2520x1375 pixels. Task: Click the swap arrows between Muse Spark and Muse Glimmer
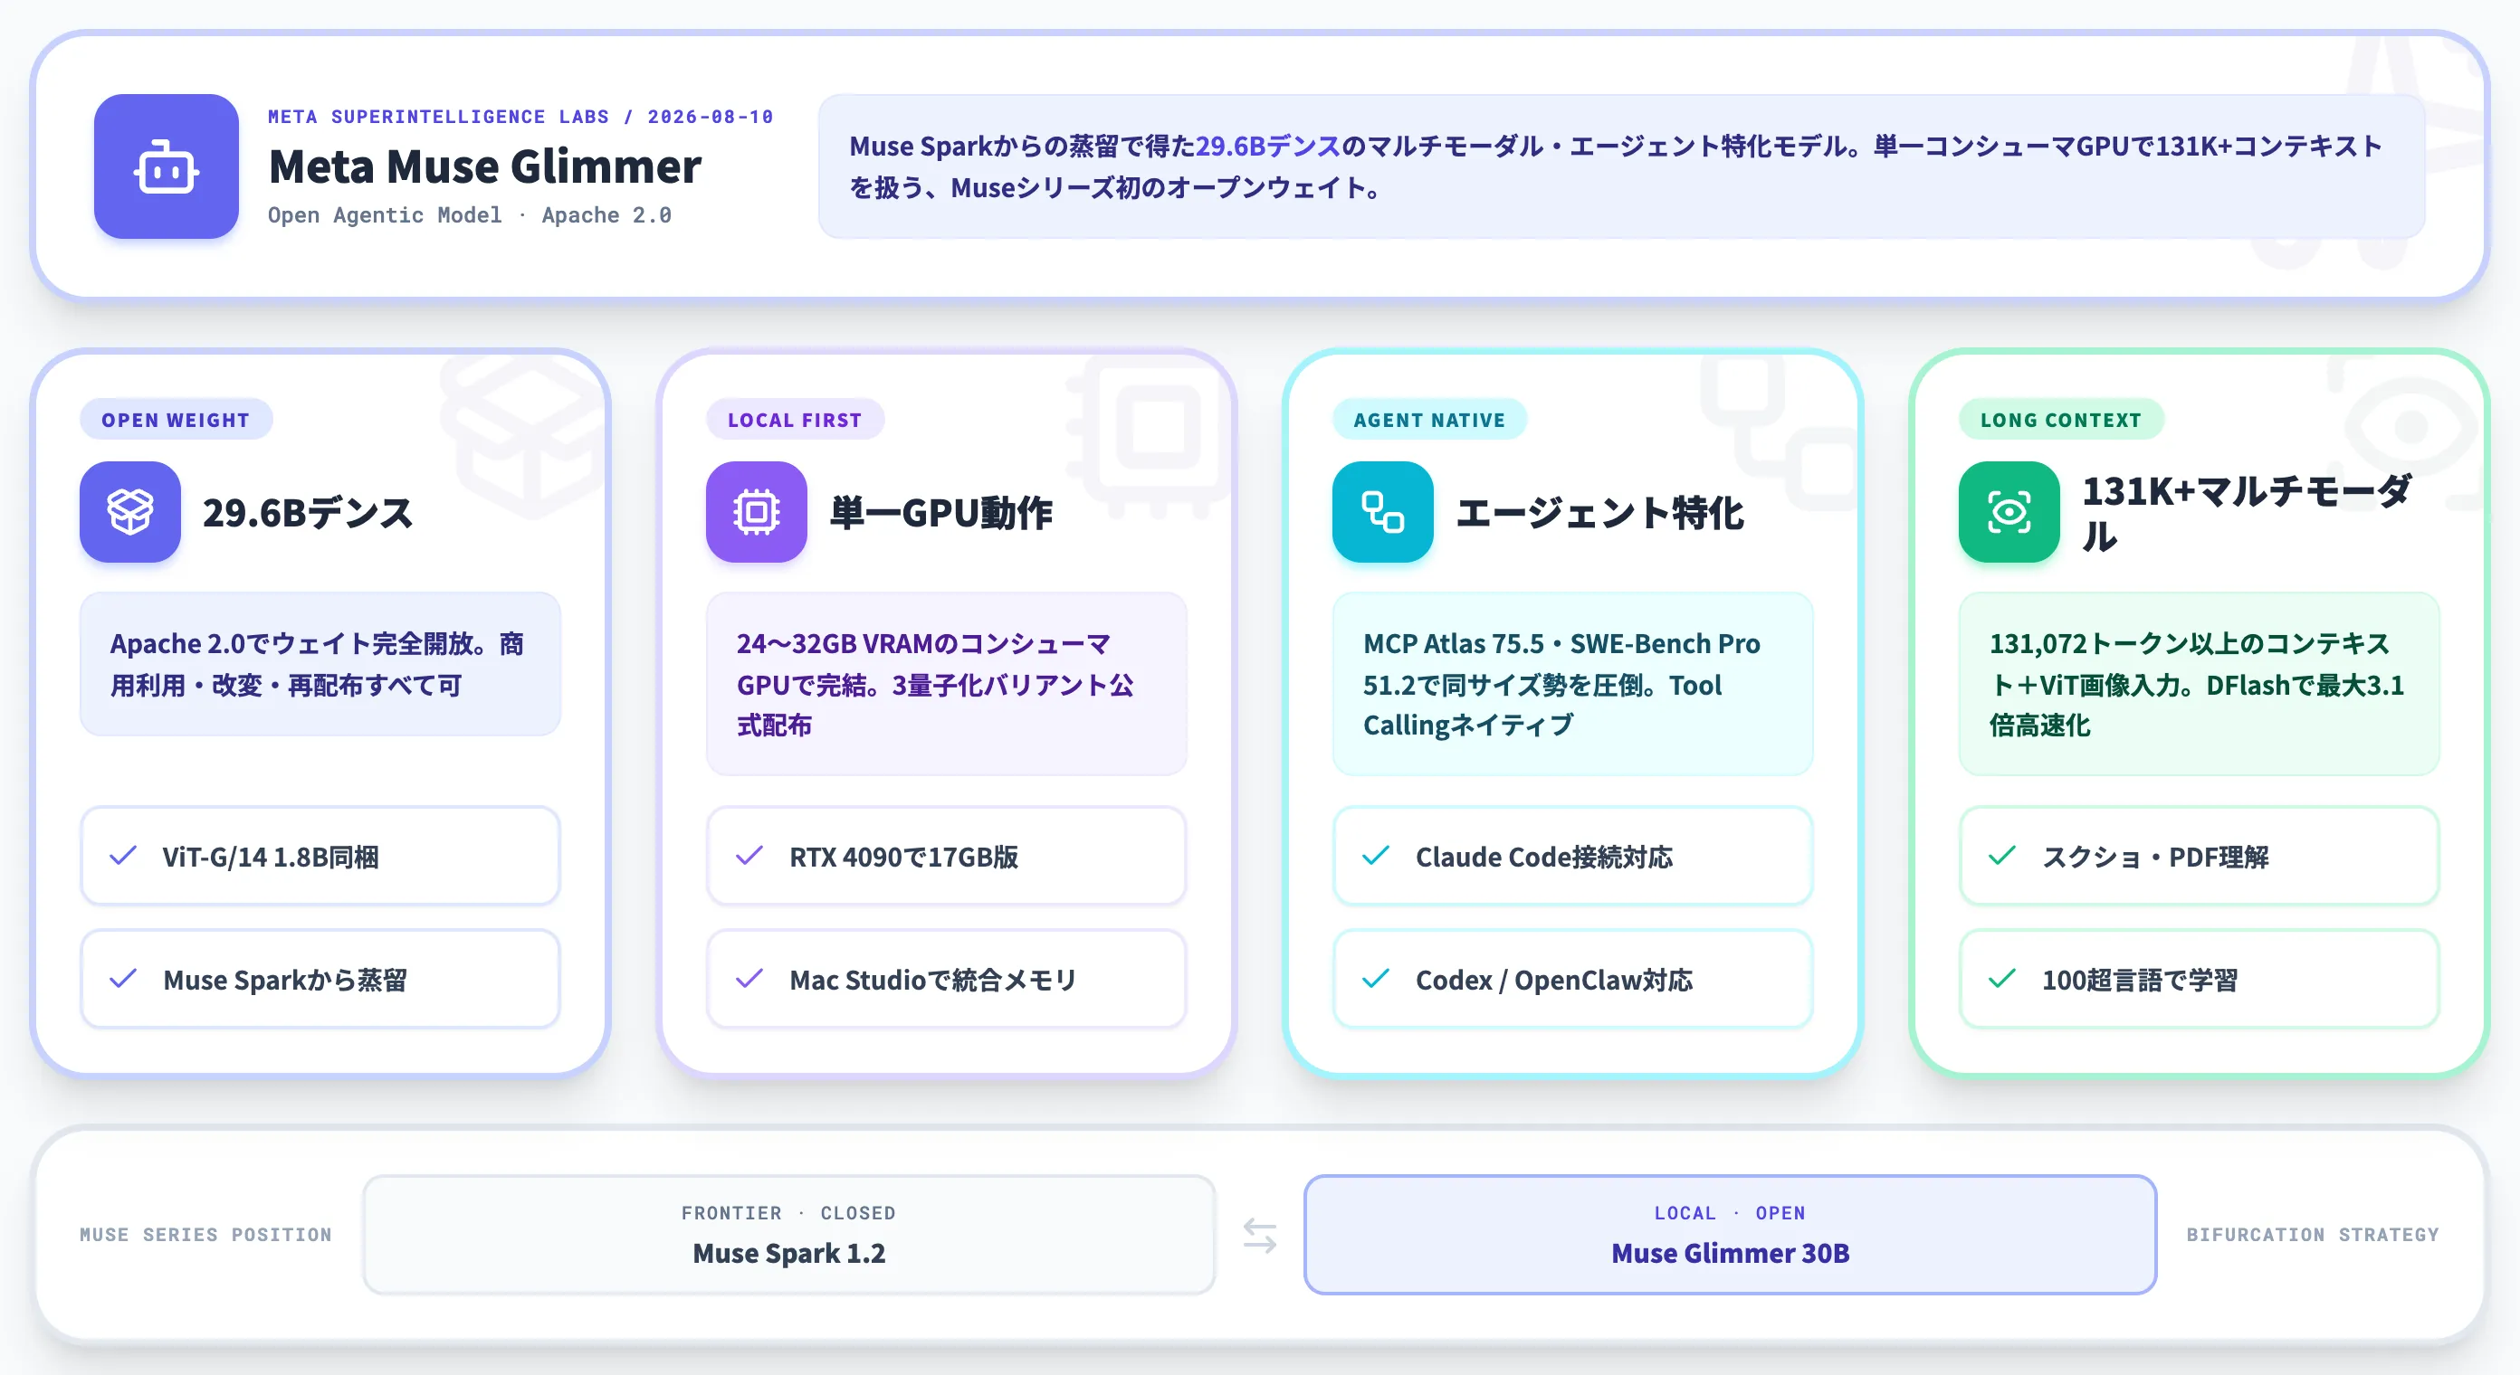point(1260,1235)
